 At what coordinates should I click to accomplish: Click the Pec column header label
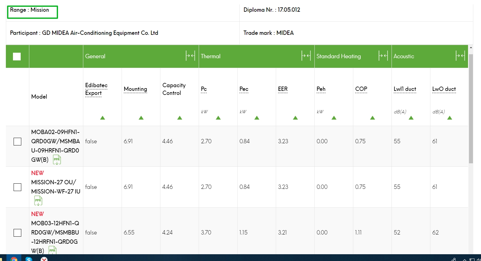tap(244, 89)
